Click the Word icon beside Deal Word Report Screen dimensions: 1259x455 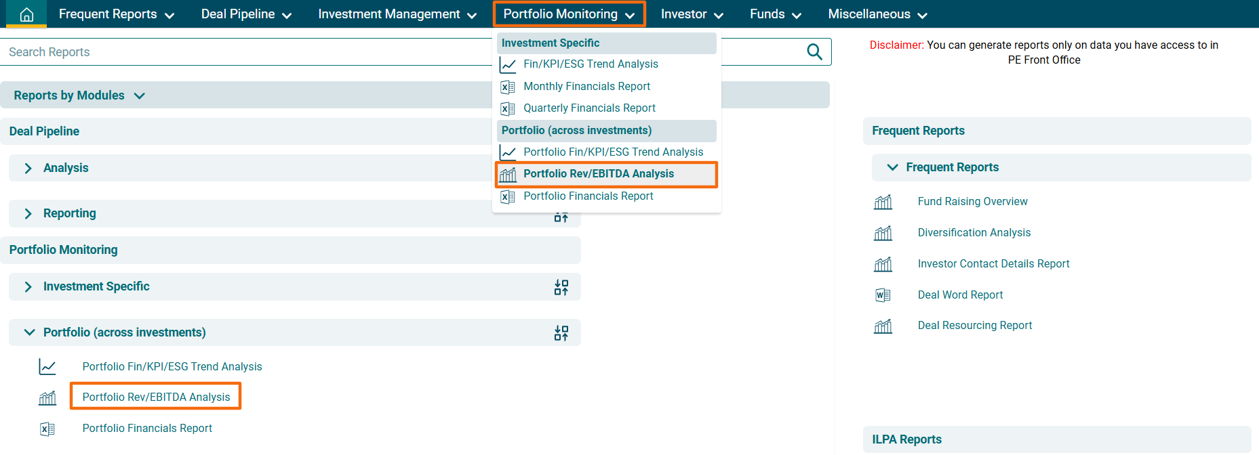pyautogui.click(x=883, y=295)
